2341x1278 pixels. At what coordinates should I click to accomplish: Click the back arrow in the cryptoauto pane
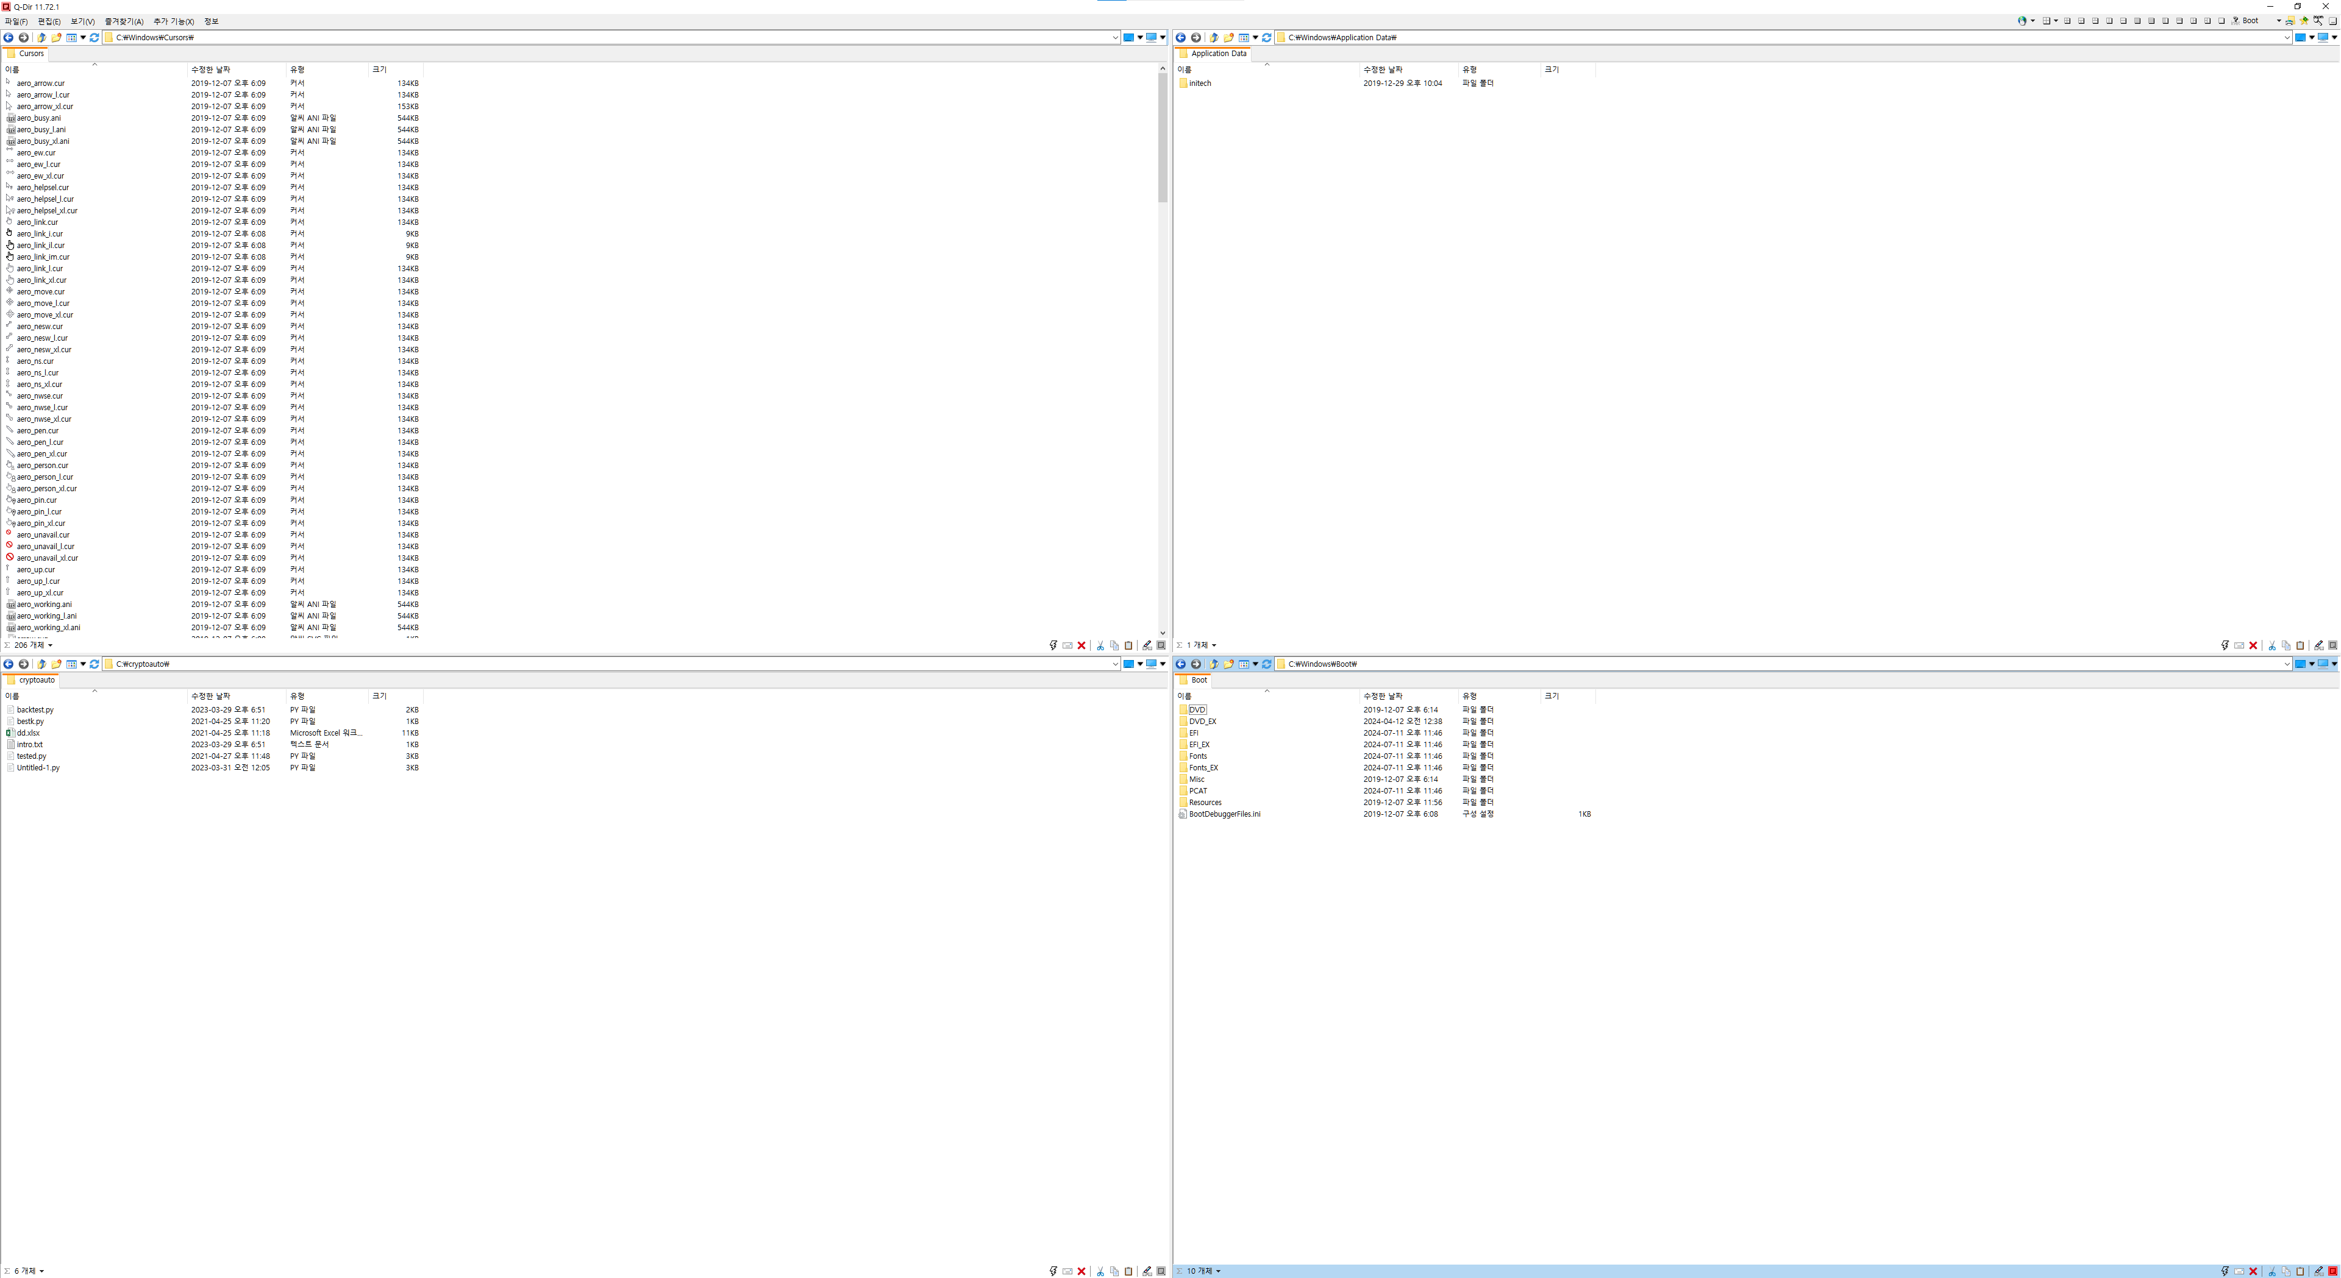(9, 664)
